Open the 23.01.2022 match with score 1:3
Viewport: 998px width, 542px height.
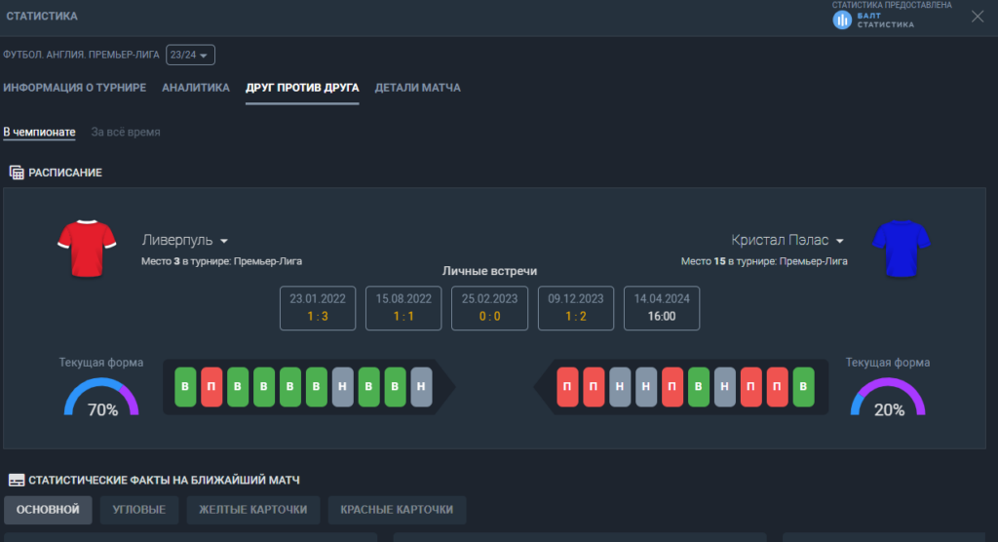coord(318,308)
